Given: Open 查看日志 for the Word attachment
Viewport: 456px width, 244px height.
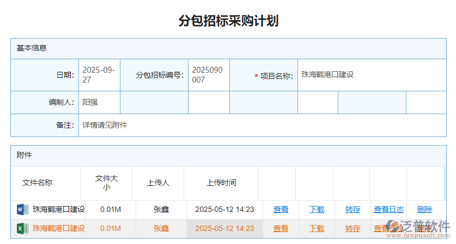Looking at the screenshot, I should click(388, 209).
